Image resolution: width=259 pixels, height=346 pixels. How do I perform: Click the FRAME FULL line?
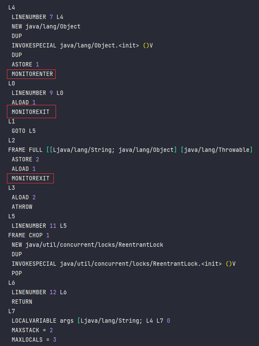coord(130,150)
